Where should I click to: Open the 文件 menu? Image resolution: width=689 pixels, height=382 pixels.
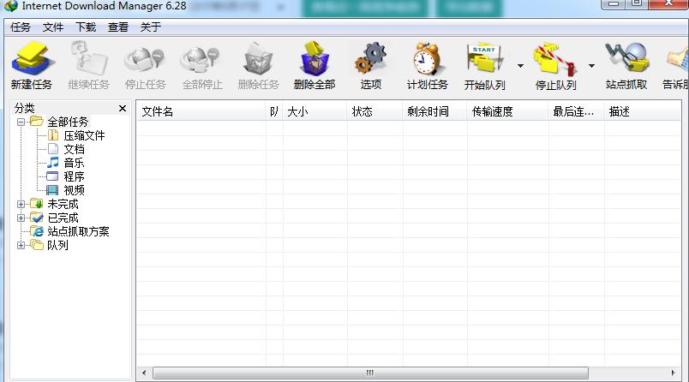pyautogui.click(x=53, y=27)
